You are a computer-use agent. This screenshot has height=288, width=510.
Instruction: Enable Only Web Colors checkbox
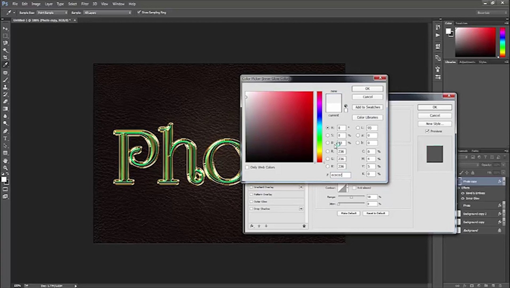(x=247, y=167)
